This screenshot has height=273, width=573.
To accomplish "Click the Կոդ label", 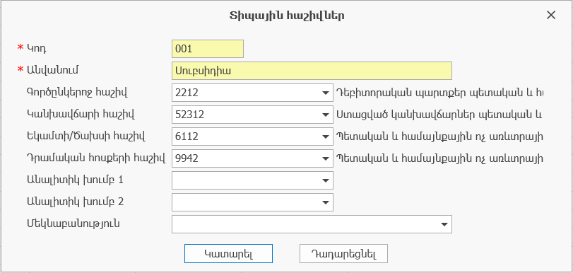I will tap(36, 48).
